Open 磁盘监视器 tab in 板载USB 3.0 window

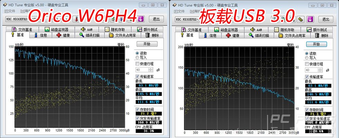226,30
